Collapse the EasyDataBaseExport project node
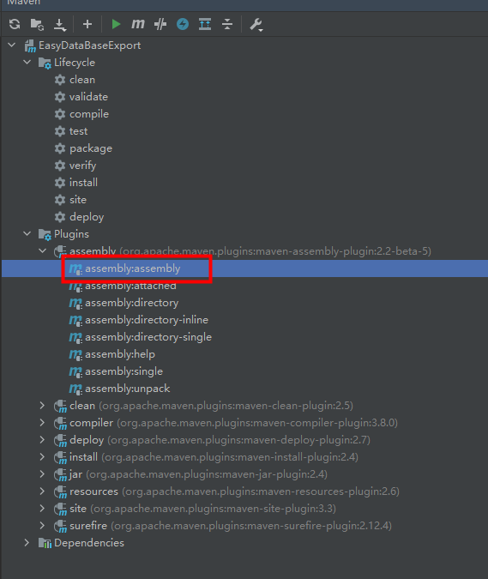Screen dimensions: 488x579 [x=12, y=45]
